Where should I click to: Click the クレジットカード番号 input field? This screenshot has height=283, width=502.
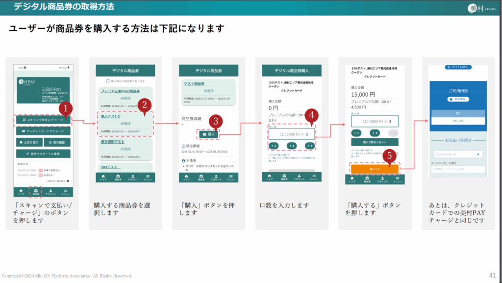[456, 169]
